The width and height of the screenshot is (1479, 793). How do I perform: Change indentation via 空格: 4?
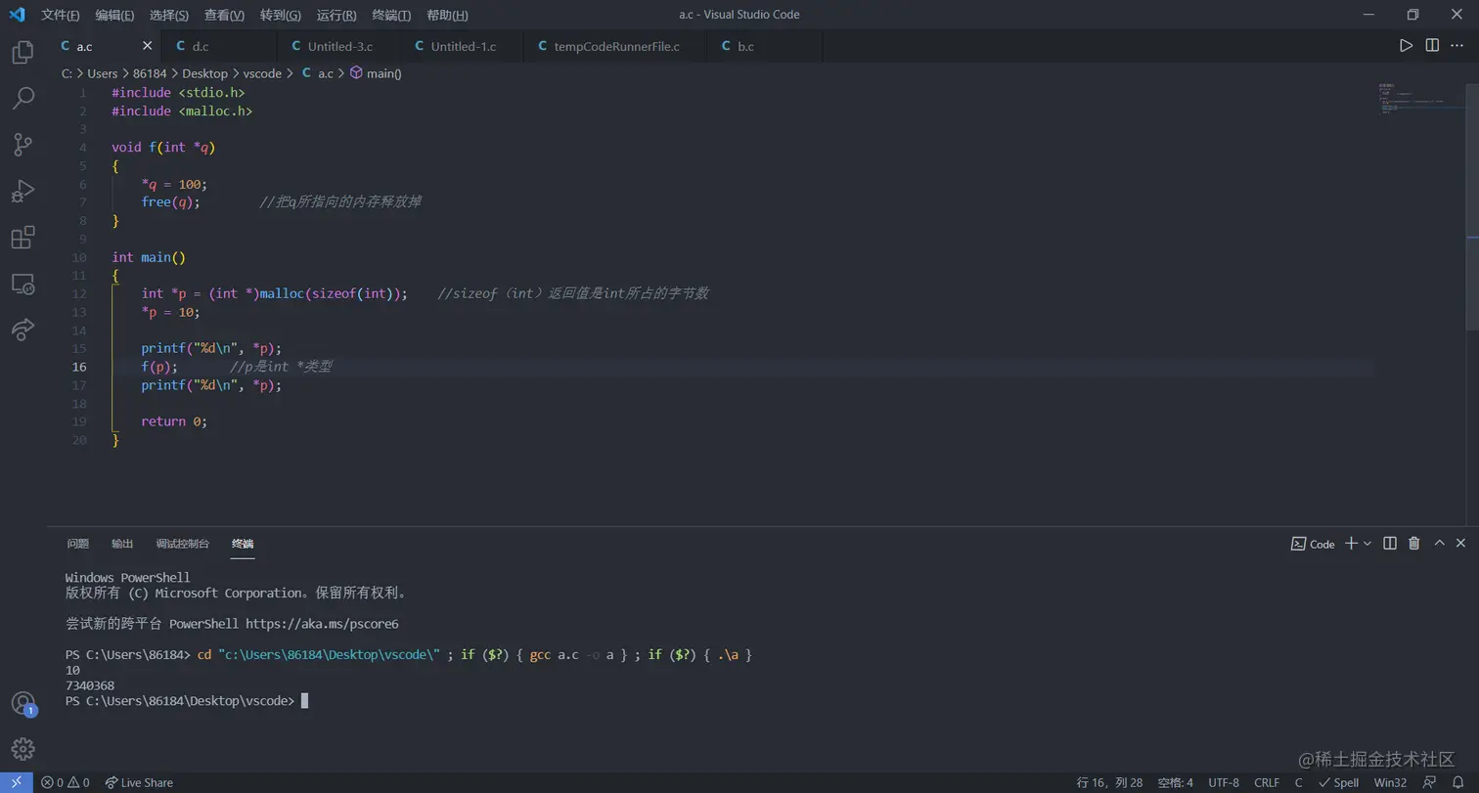[1176, 782]
